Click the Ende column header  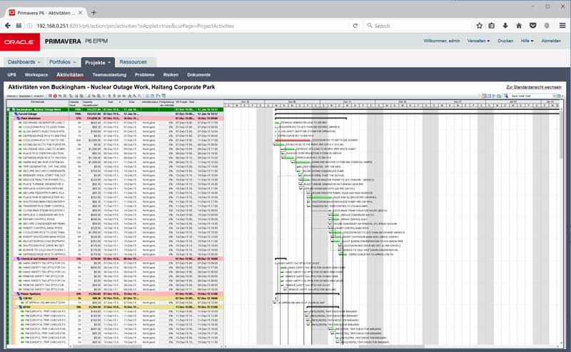point(131,102)
